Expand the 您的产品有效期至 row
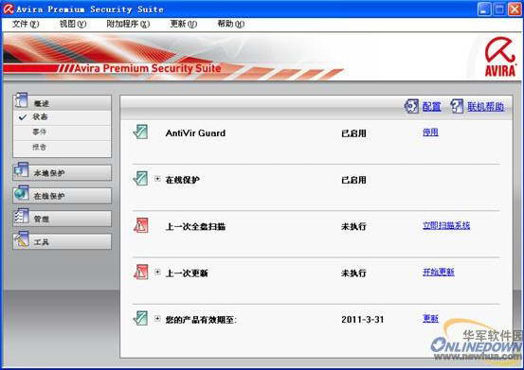Screen dimensions: 524x370 click(x=157, y=318)
